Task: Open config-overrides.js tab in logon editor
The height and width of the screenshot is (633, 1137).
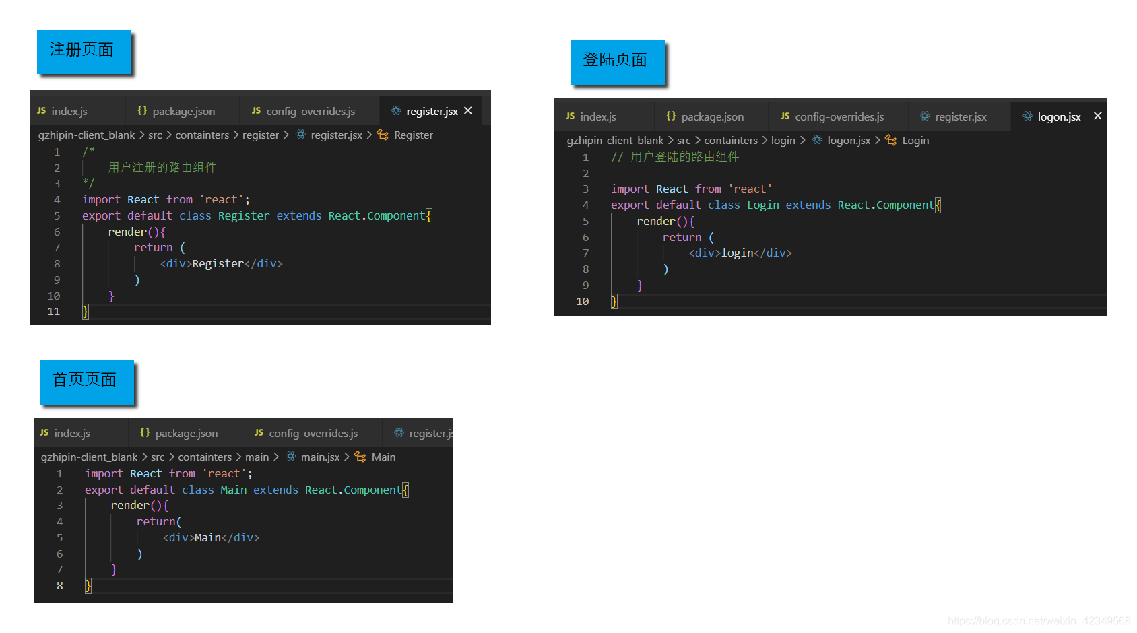Action: (x=837, y=116)
